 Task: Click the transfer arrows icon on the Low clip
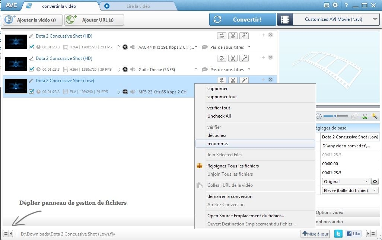pos(222,80)
